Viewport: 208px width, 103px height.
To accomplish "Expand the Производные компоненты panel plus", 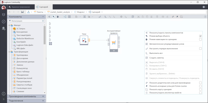I will coord(43,96).
